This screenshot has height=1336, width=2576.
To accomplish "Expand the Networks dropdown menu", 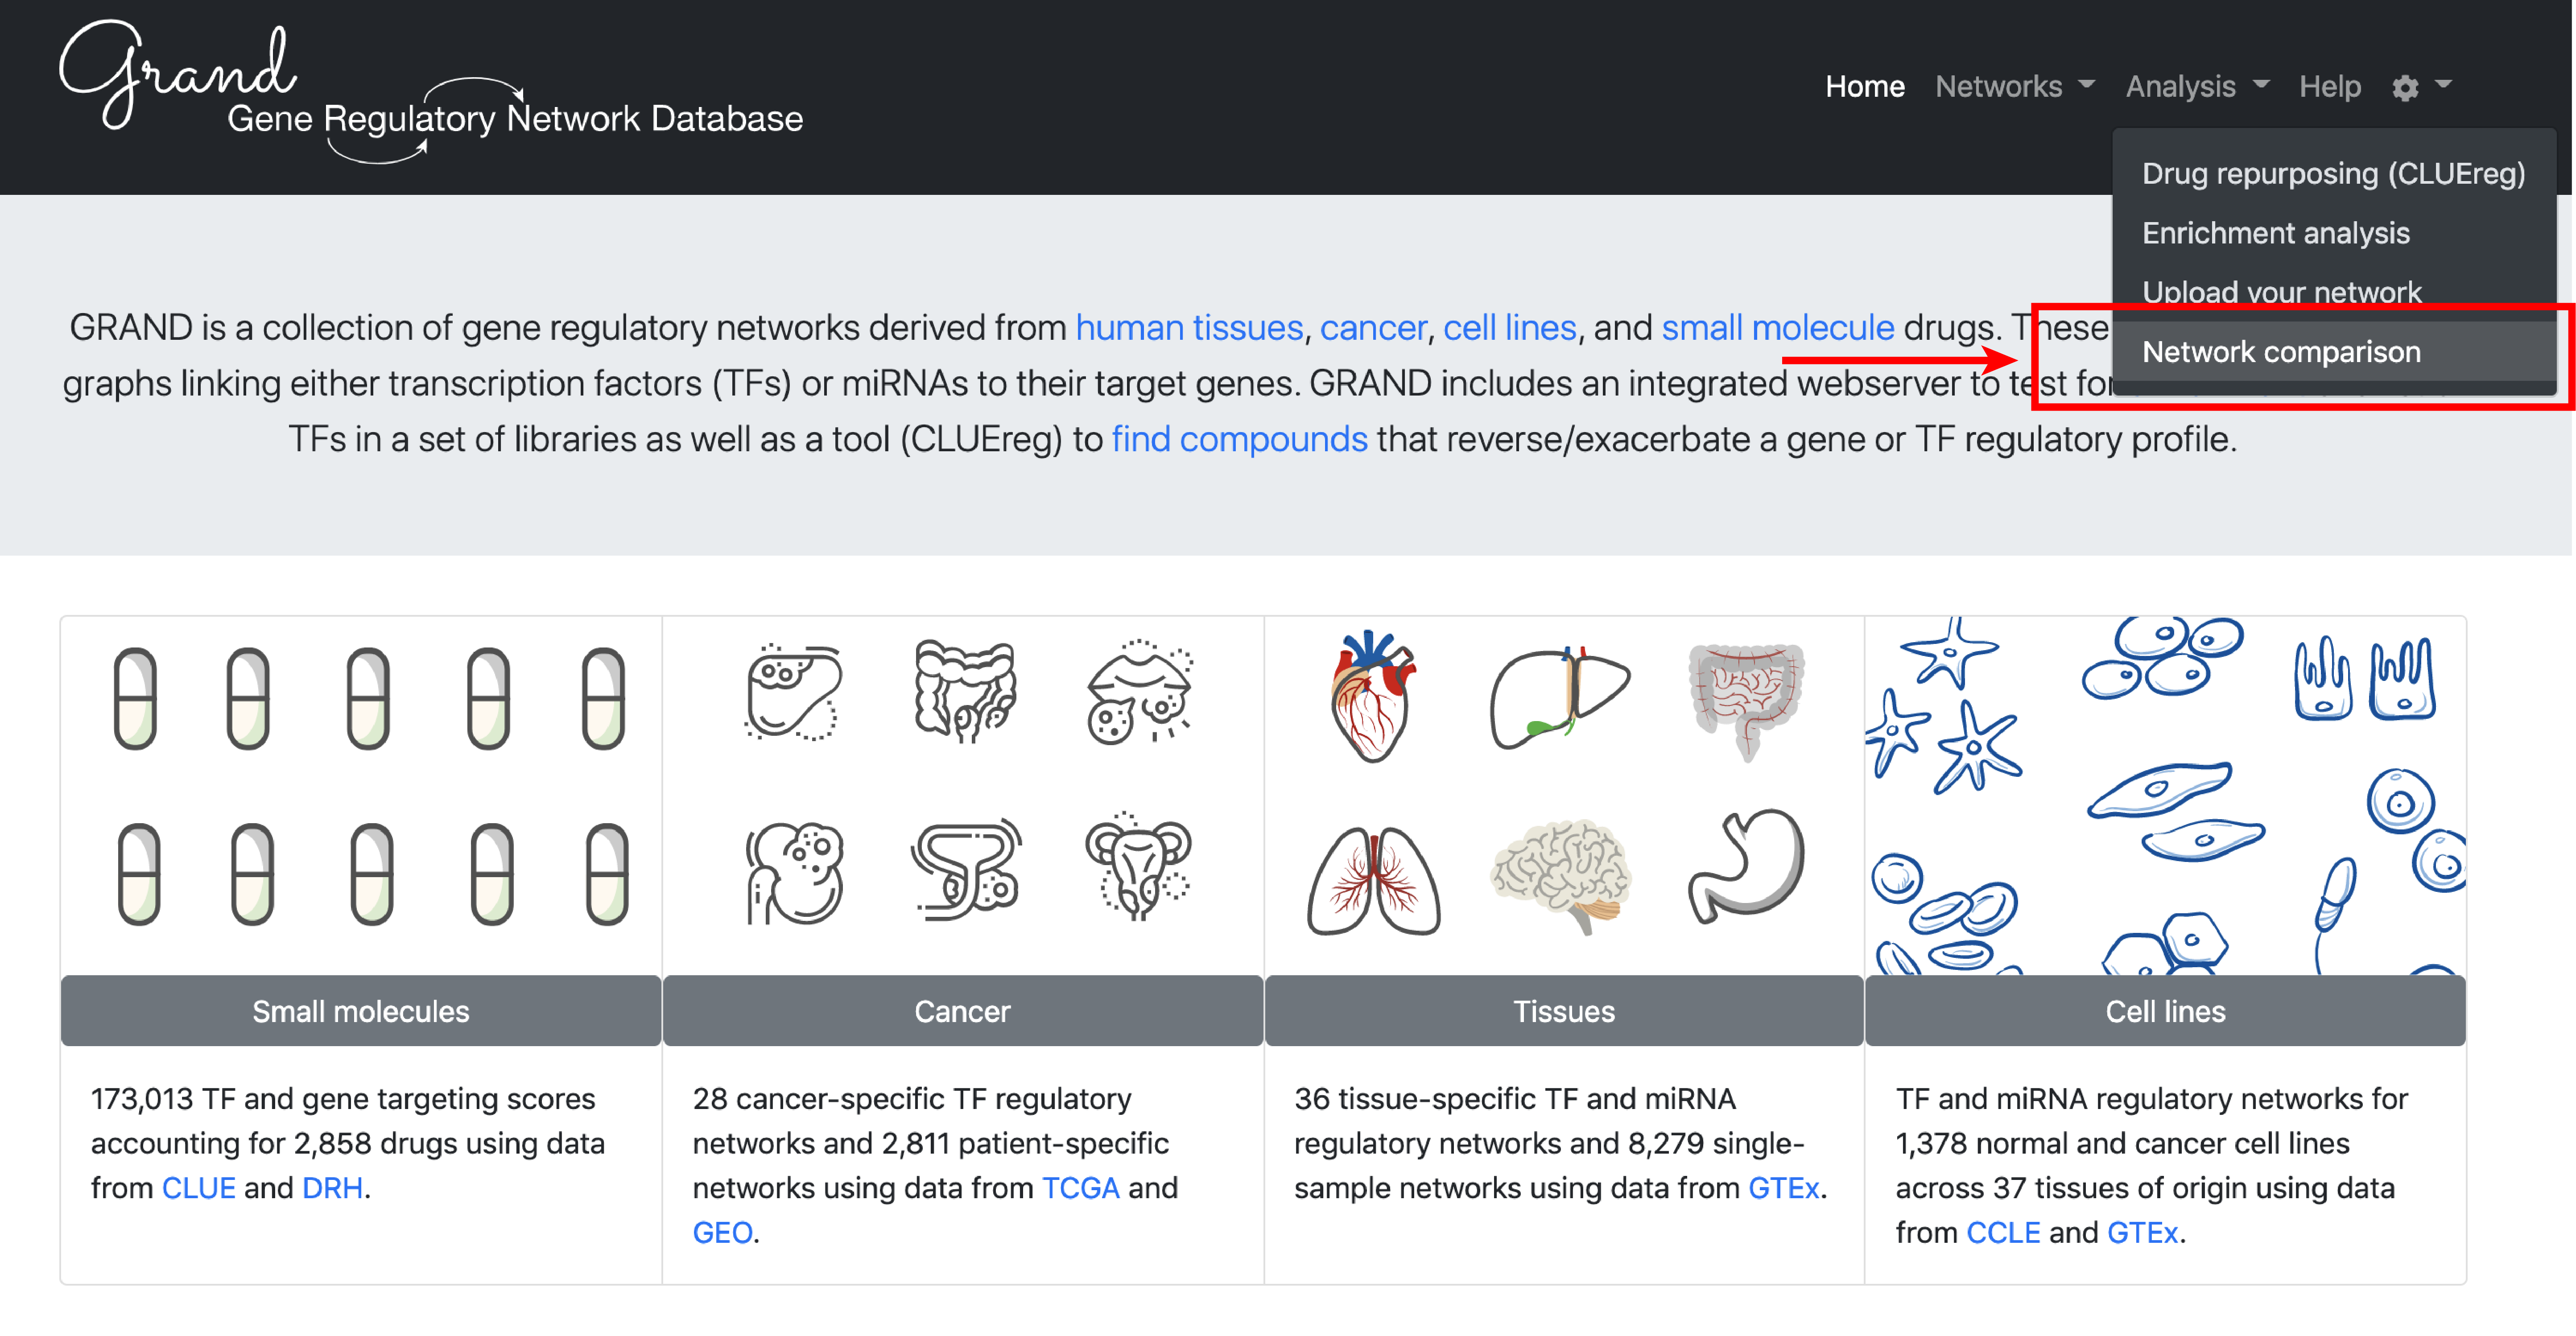I will (2014, 87).
